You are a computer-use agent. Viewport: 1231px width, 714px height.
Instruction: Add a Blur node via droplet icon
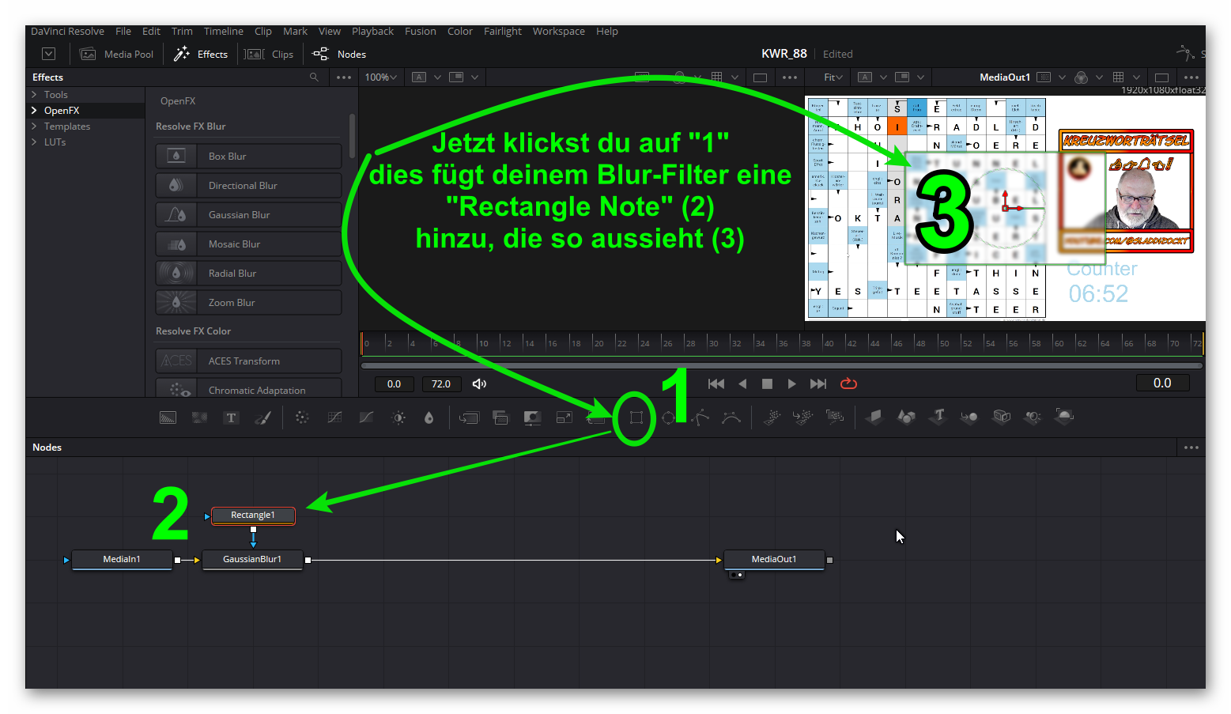click(x=429, y=417)
